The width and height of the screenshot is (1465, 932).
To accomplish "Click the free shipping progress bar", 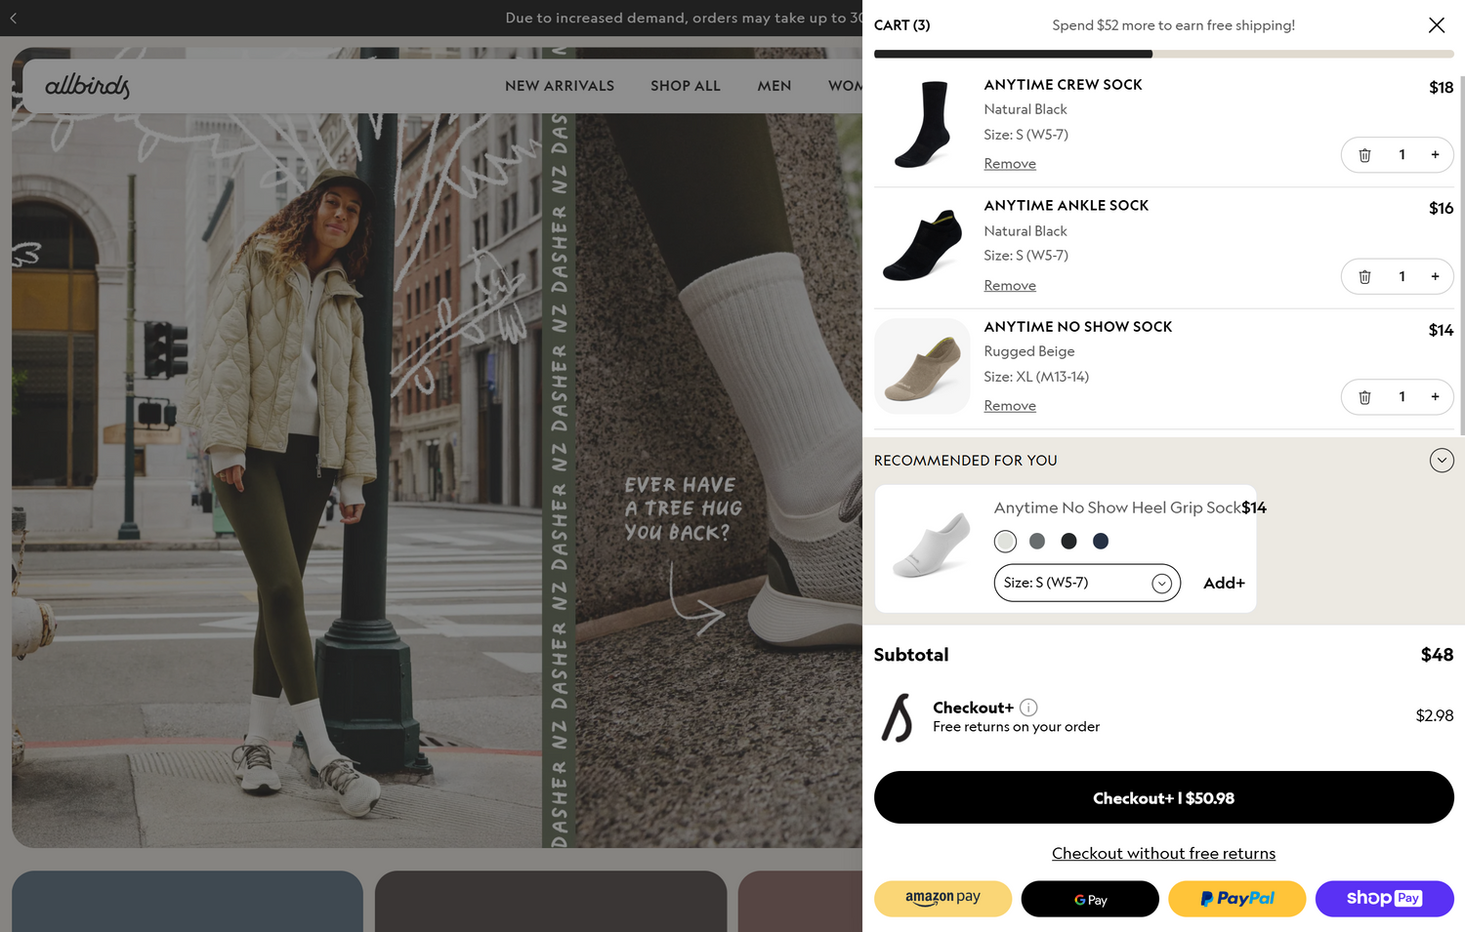I will (1163, 55).
